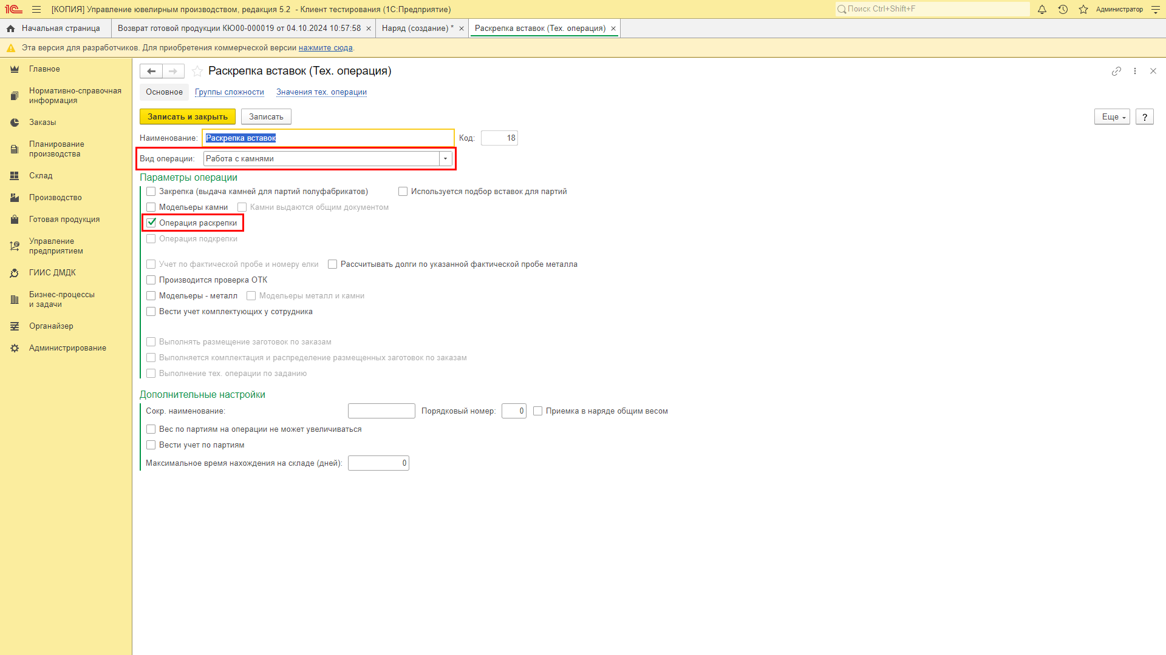Close the Раскрепка вставок form with X

[1153, 71]
